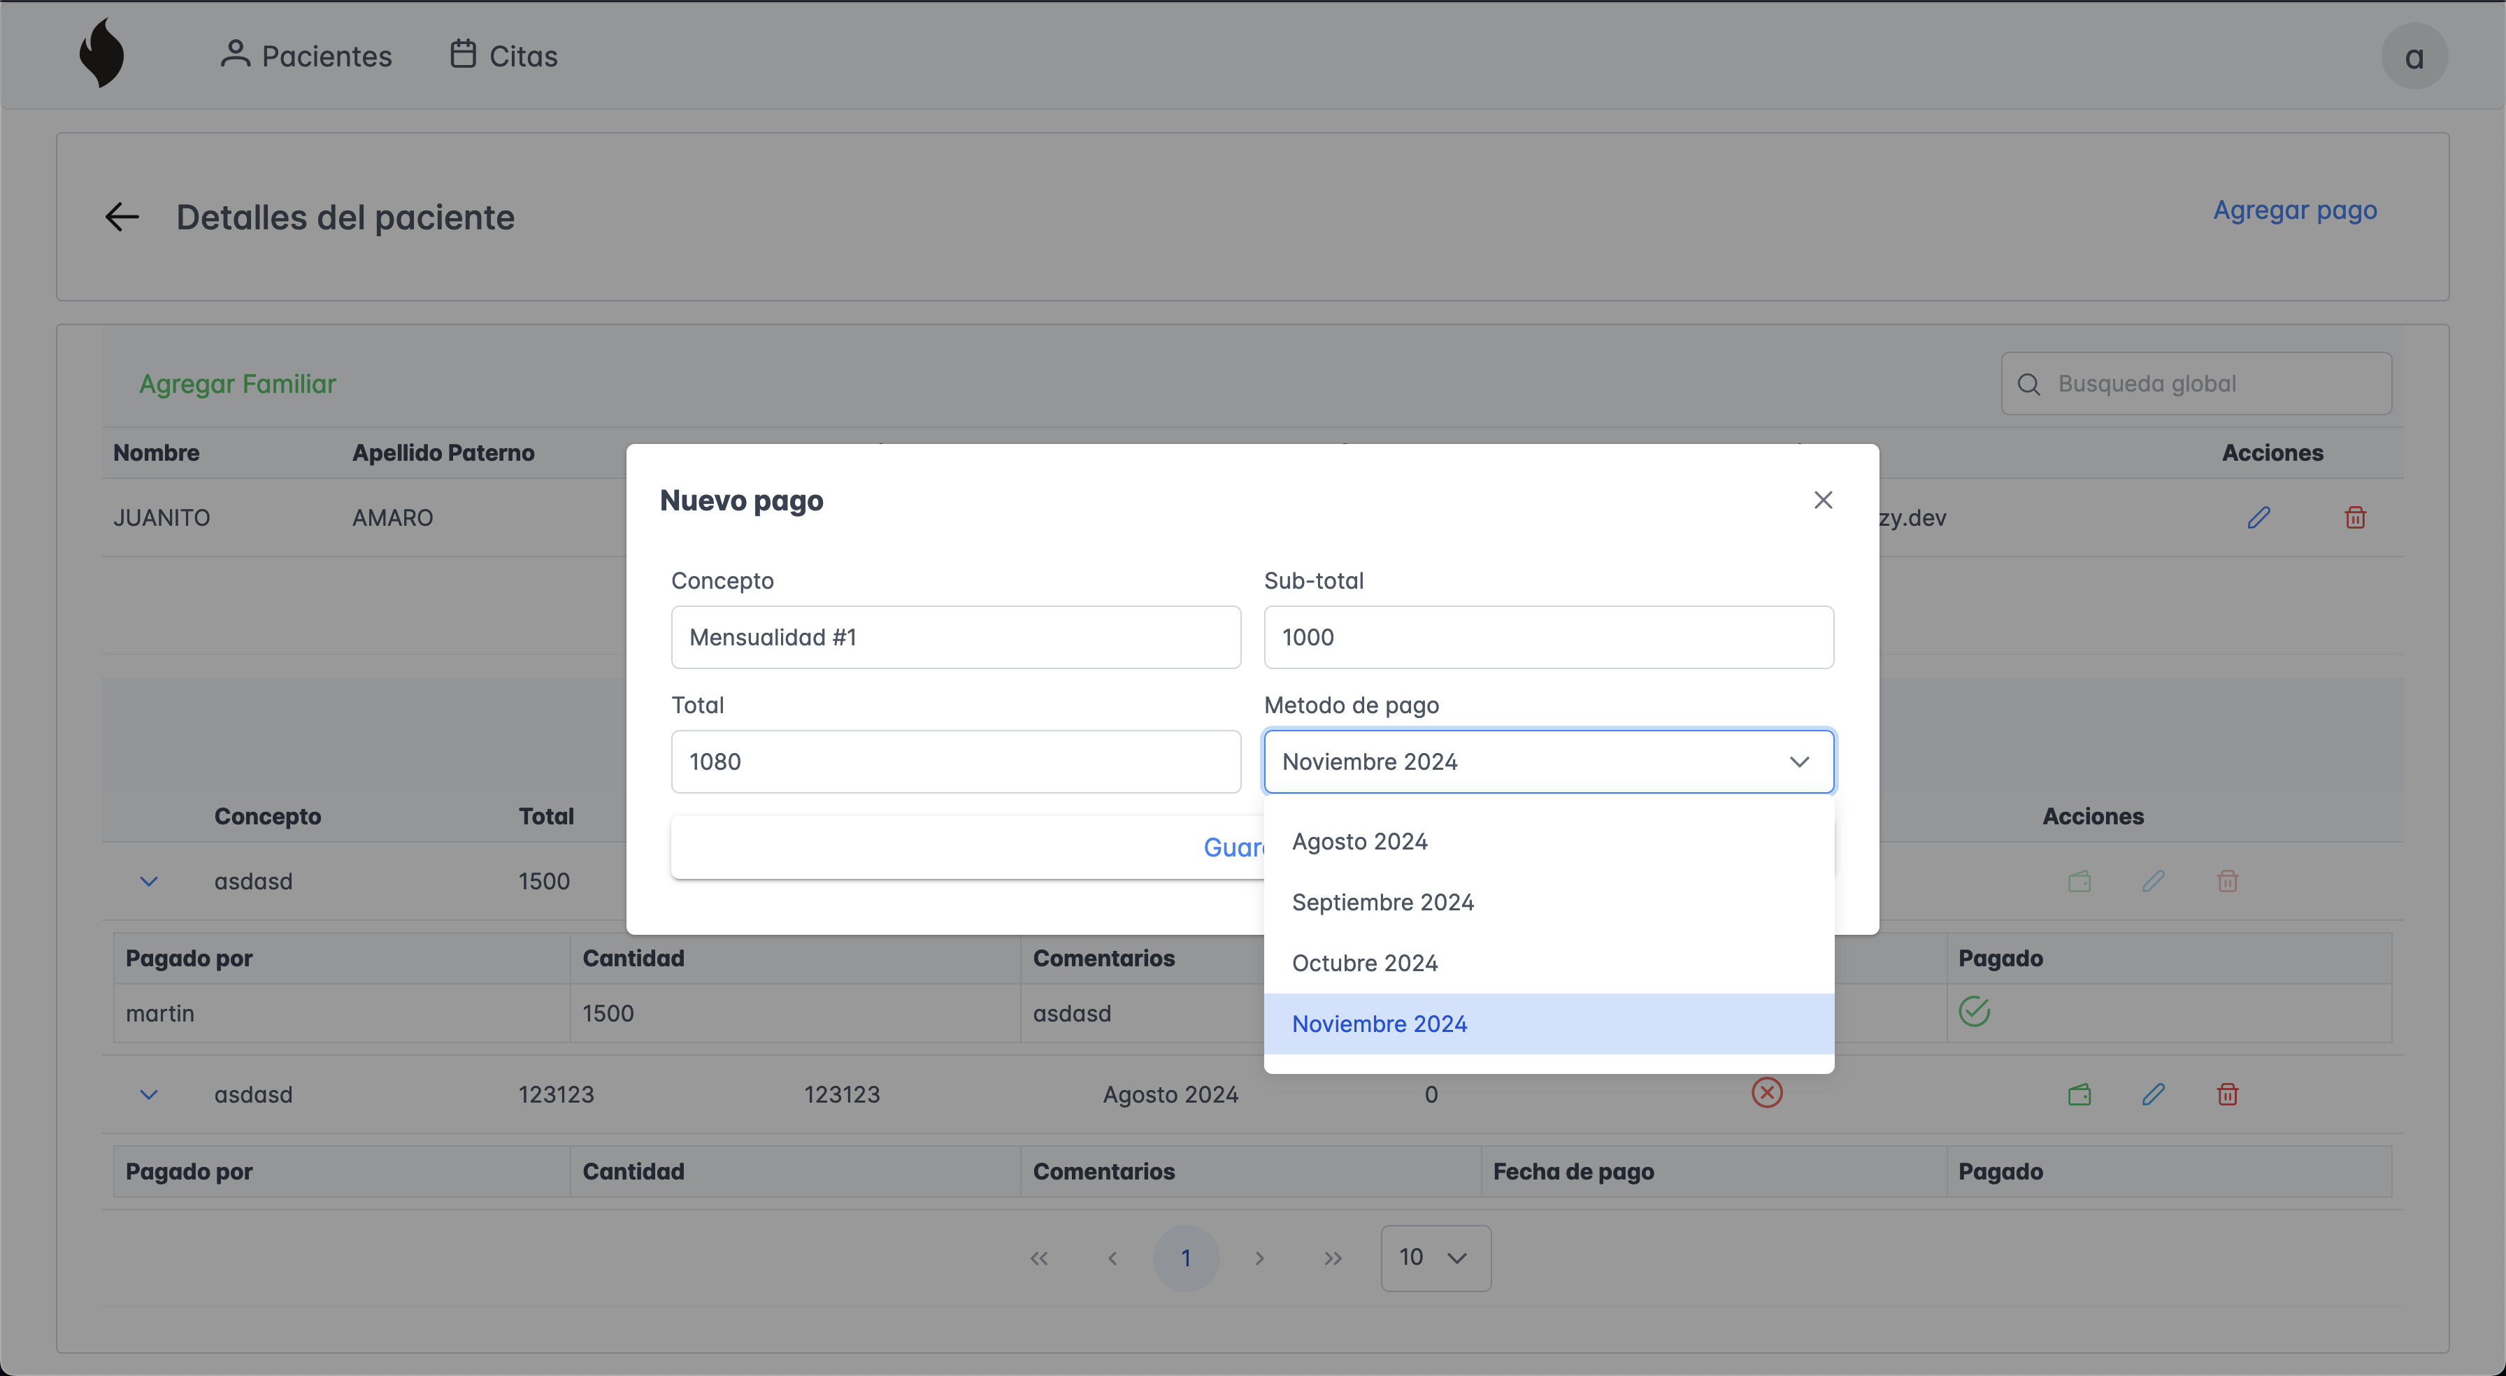The image size is (2506, 1376).
Task: Choose Septiembre 2024 option
Action: point(1382,902)
